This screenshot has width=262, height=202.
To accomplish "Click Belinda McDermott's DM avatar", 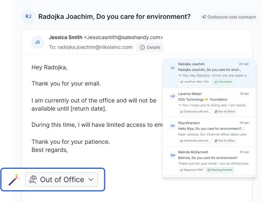I will [172, 156].
